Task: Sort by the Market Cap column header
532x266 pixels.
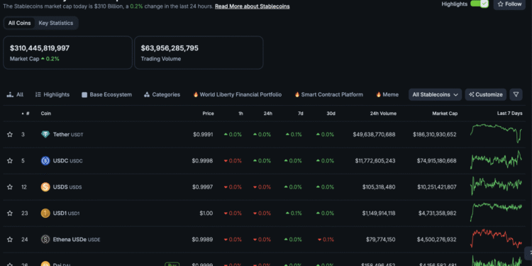Action: [x=445, y=113]
